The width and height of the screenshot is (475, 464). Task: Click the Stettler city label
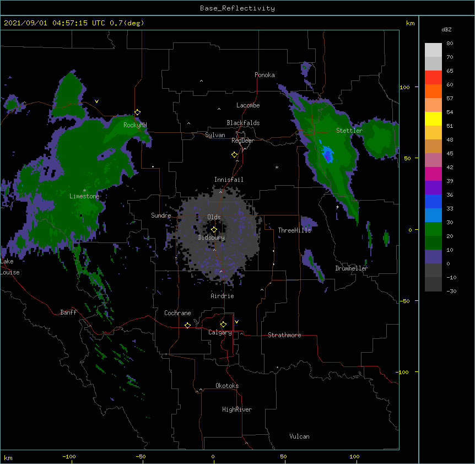[x=349, y=131]
